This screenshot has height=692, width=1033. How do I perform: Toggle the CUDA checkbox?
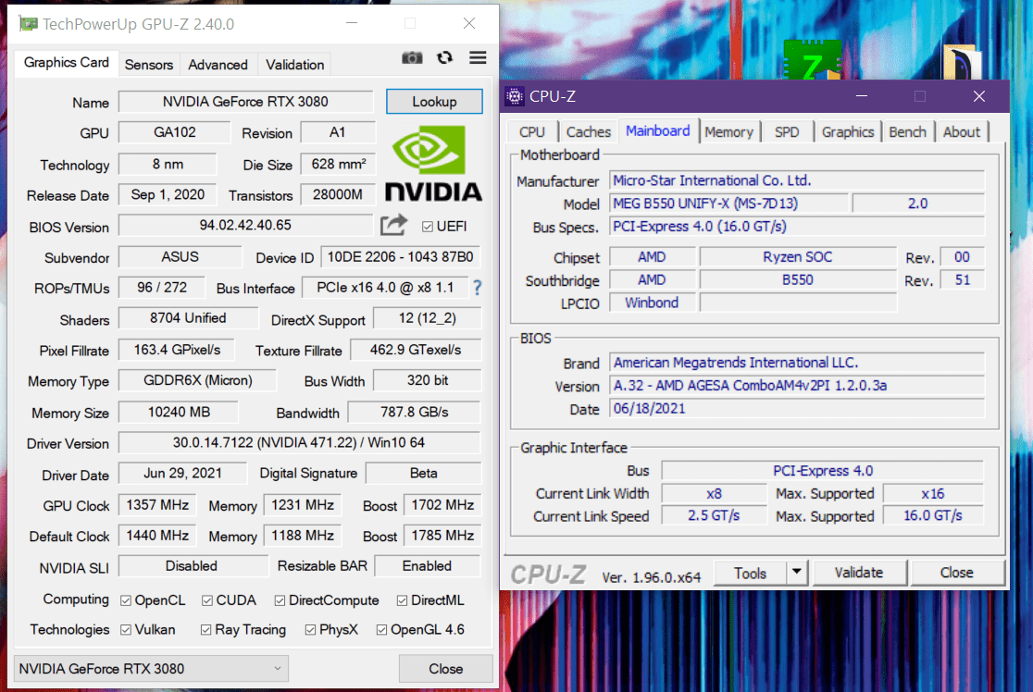click(207, 600)
